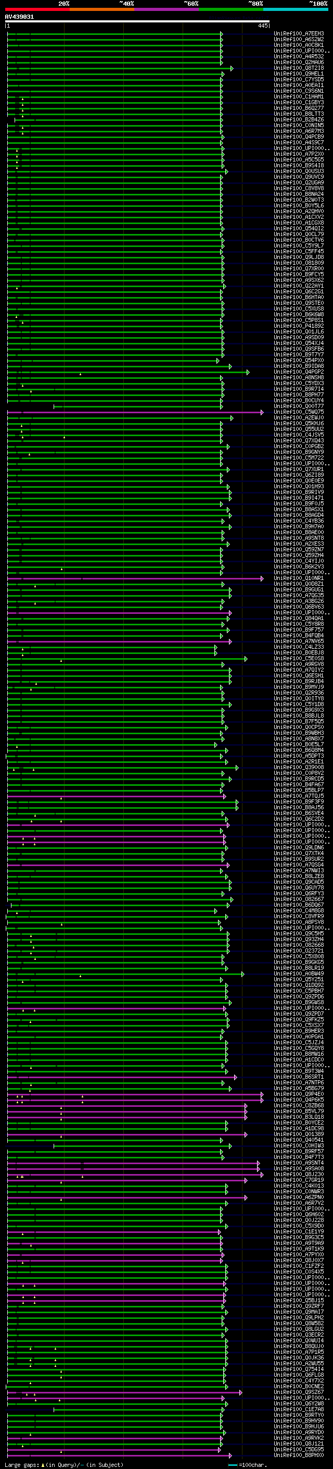
Task: Select label UniRef100_C8ZB68
Action: coord(299,1105)
